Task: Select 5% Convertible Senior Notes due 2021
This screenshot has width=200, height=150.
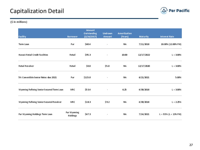Action: 37,77
